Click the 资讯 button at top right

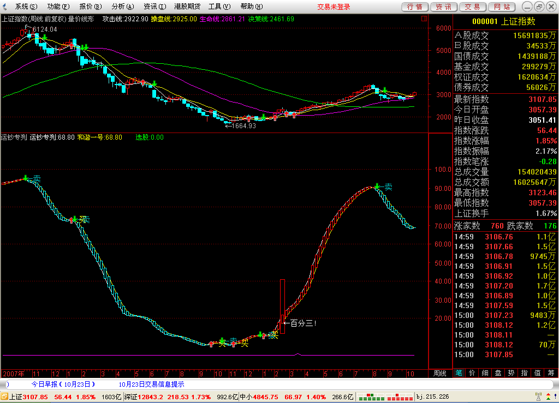point(443,7)
